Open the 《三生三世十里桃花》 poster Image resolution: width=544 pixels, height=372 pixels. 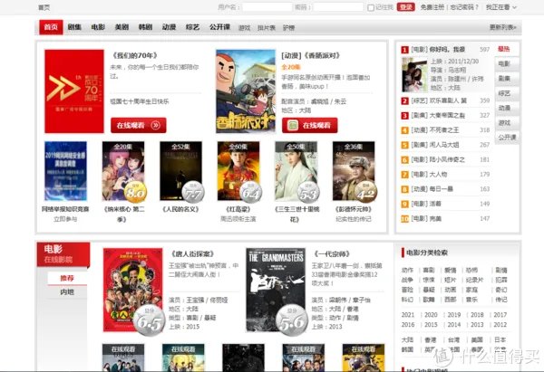click(x=296, y=171)
